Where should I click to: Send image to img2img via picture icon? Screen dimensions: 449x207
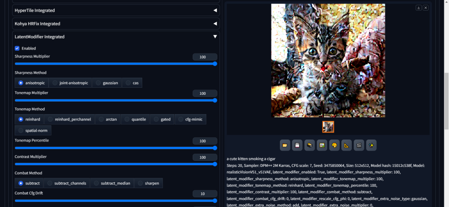322,146
